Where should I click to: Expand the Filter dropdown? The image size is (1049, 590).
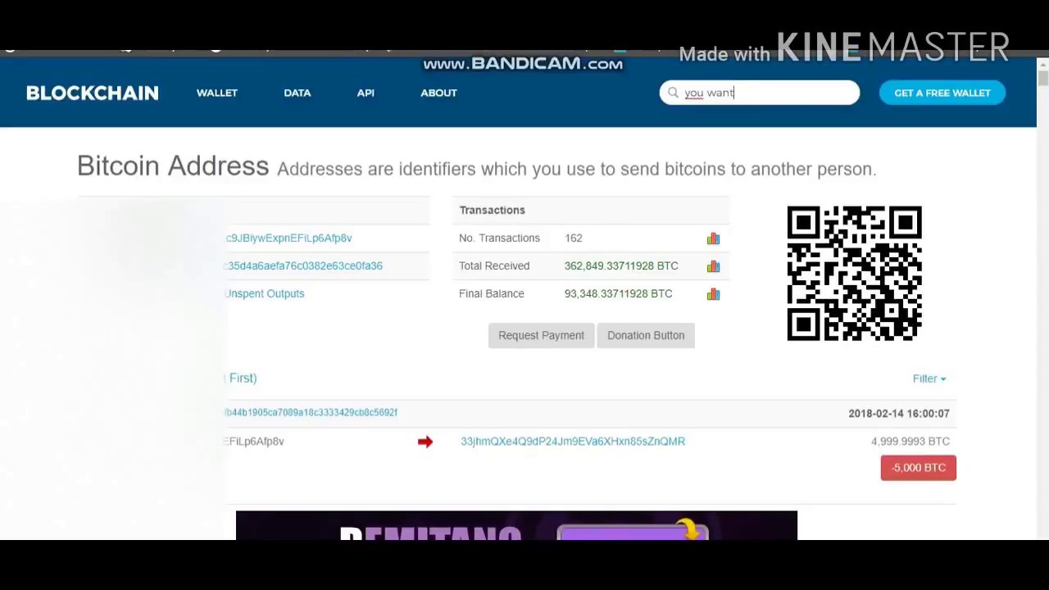(929, 379)
